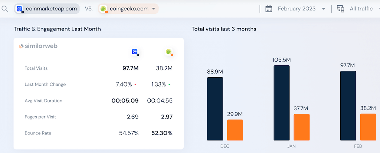380x153 pixels.
Task: Click the Bounce Rate label
Action: click(x=38, y=133)
